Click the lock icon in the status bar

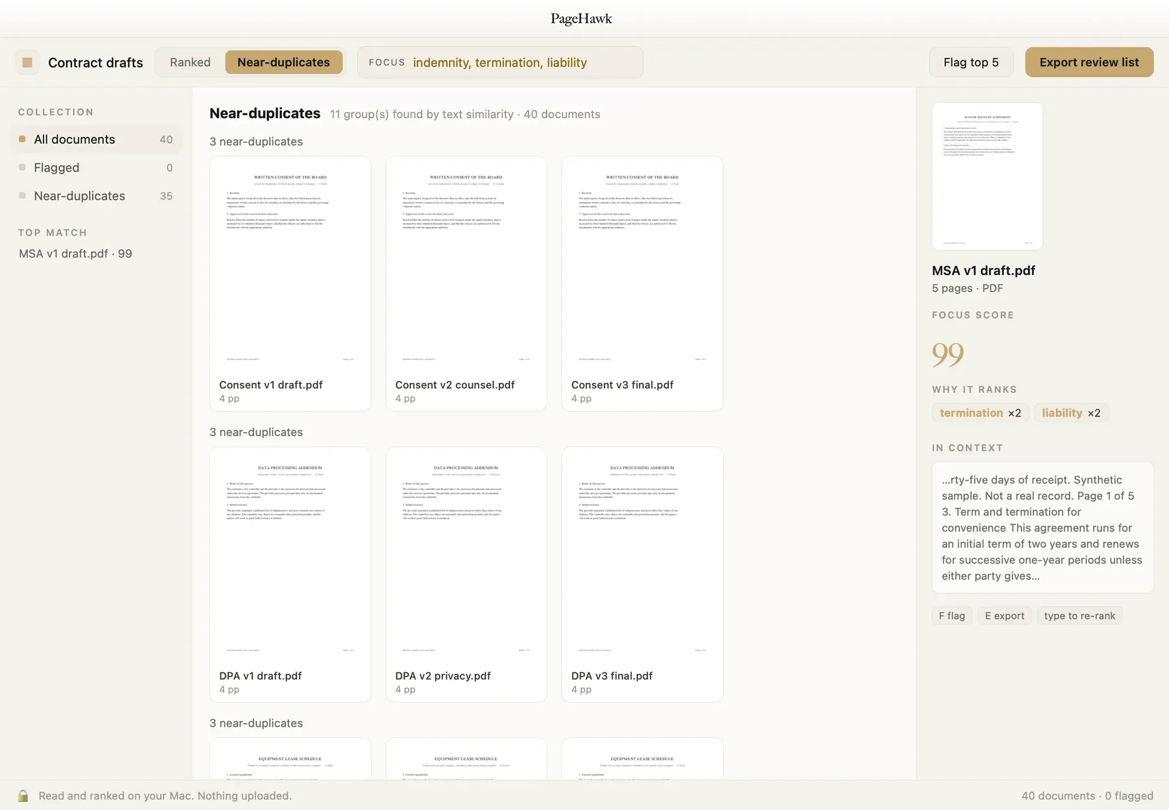pos(23,796)
